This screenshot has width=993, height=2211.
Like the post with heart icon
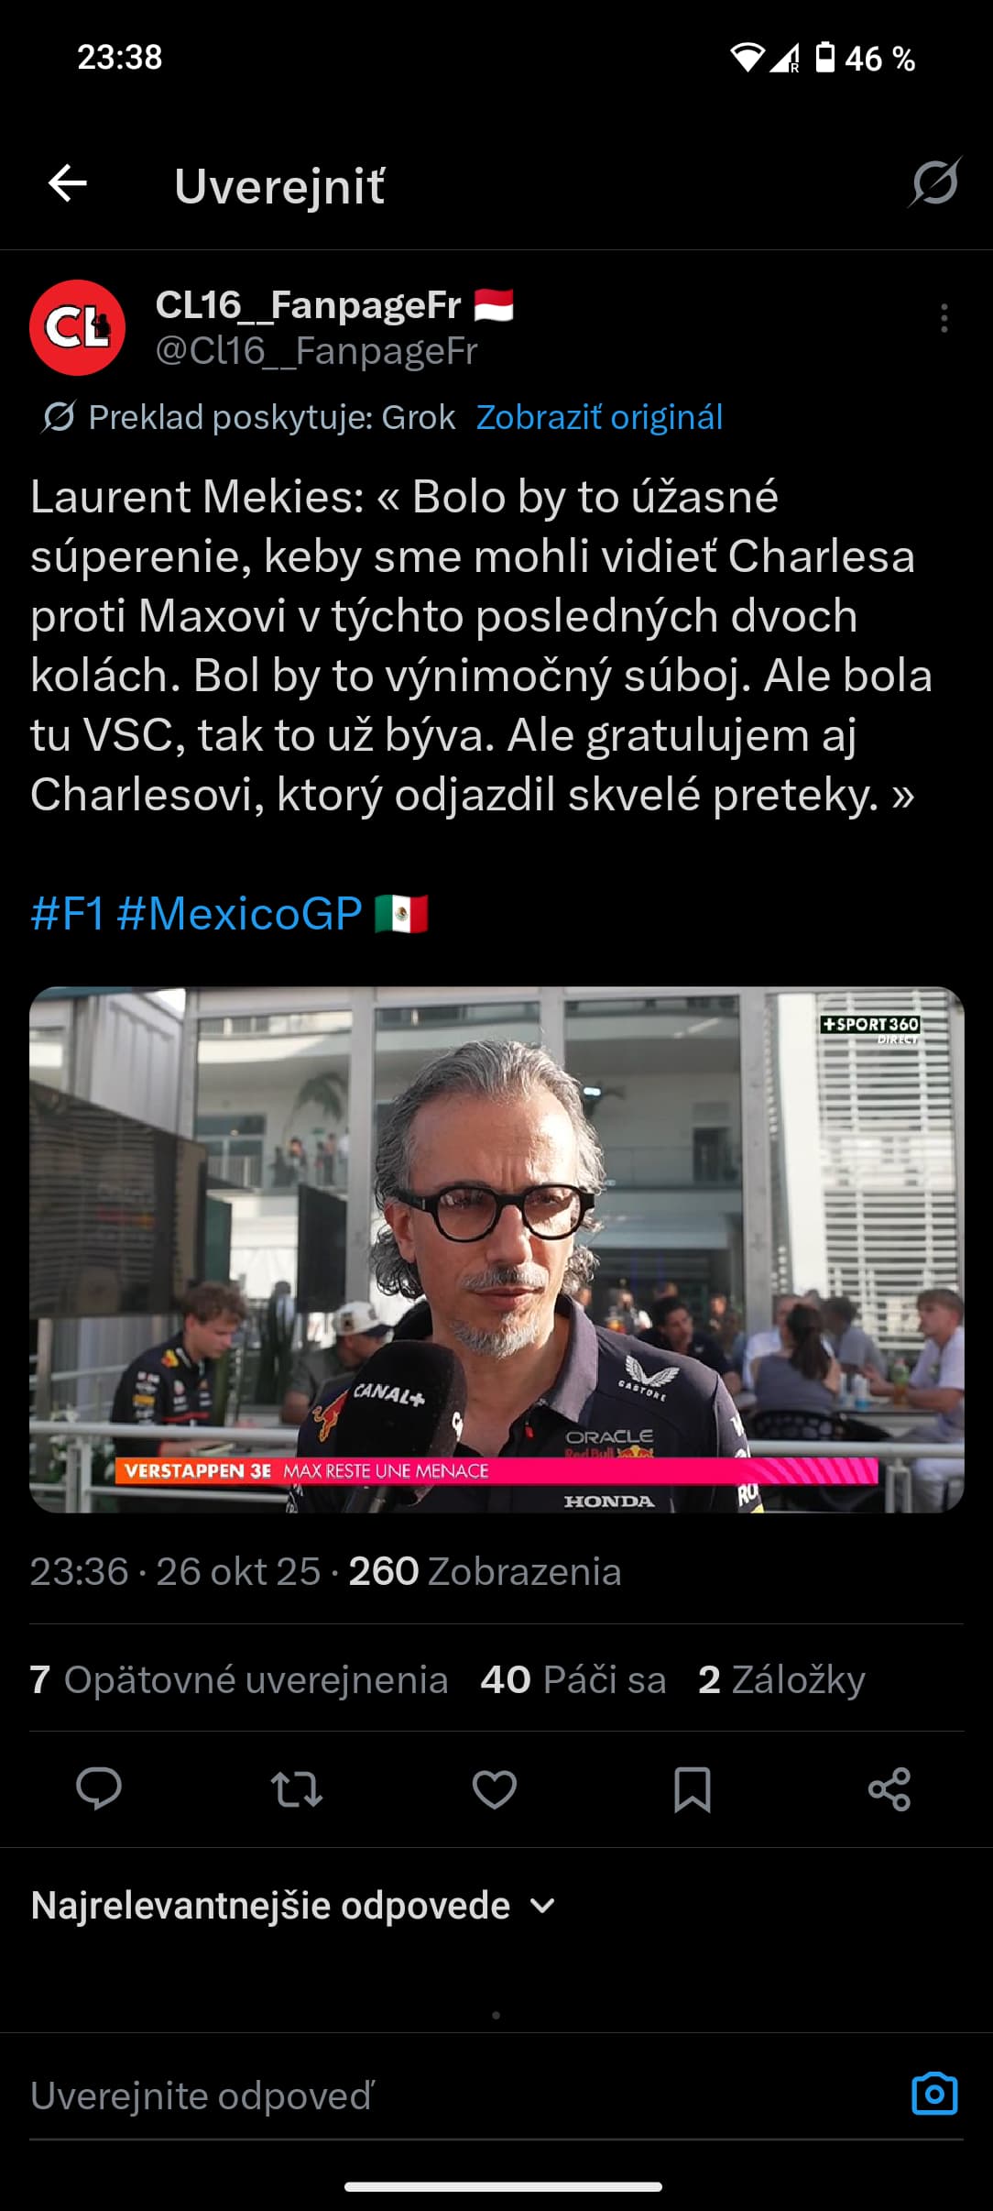(x=495, y=1788)
